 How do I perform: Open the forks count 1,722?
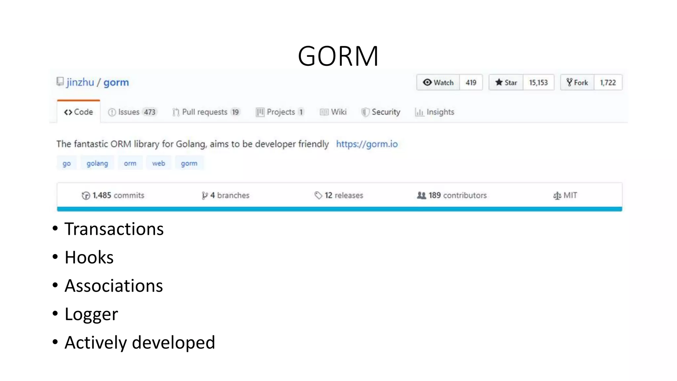[608, 82]
